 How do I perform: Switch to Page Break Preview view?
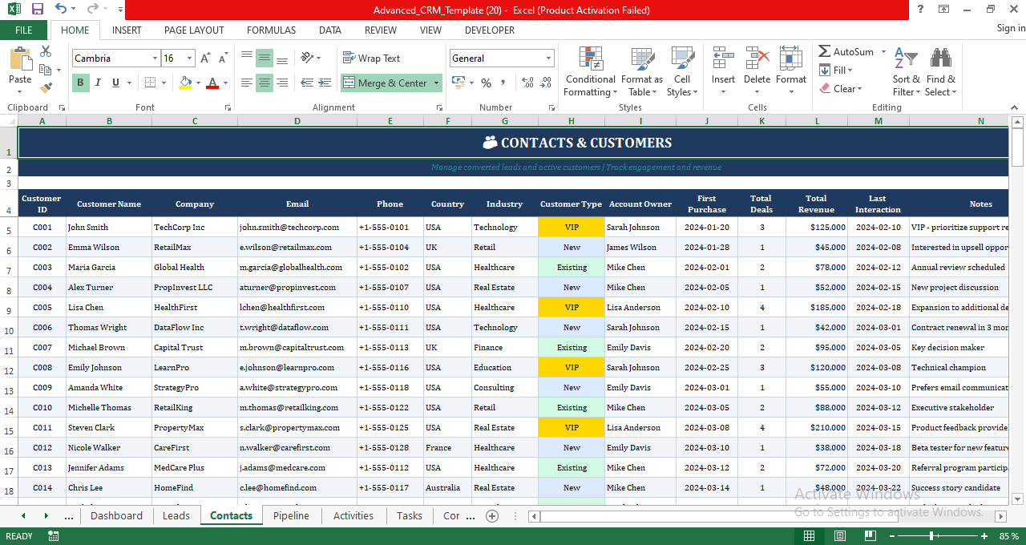(870, 536)
